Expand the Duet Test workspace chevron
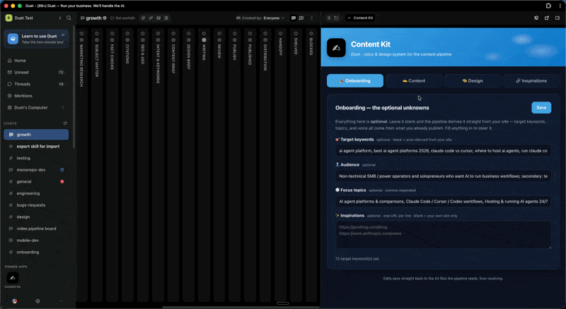This screenshot has width=566, height=309. [x=60, y=18]
